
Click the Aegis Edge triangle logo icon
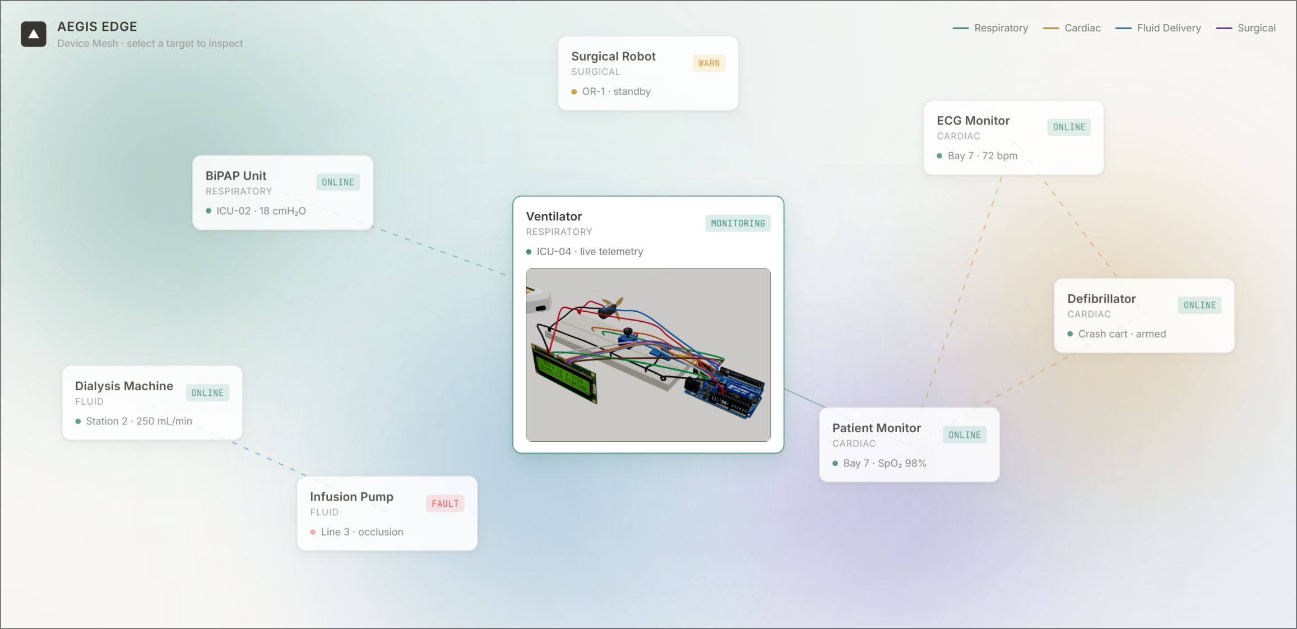[x=34, y=34]
